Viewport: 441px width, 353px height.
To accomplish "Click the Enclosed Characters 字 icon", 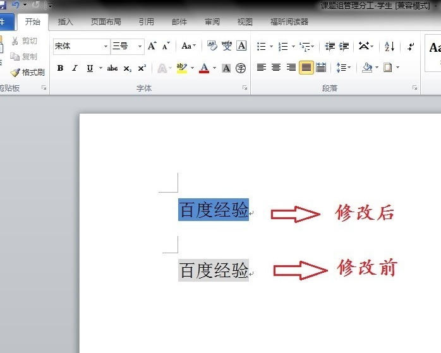I will (241, 68).
